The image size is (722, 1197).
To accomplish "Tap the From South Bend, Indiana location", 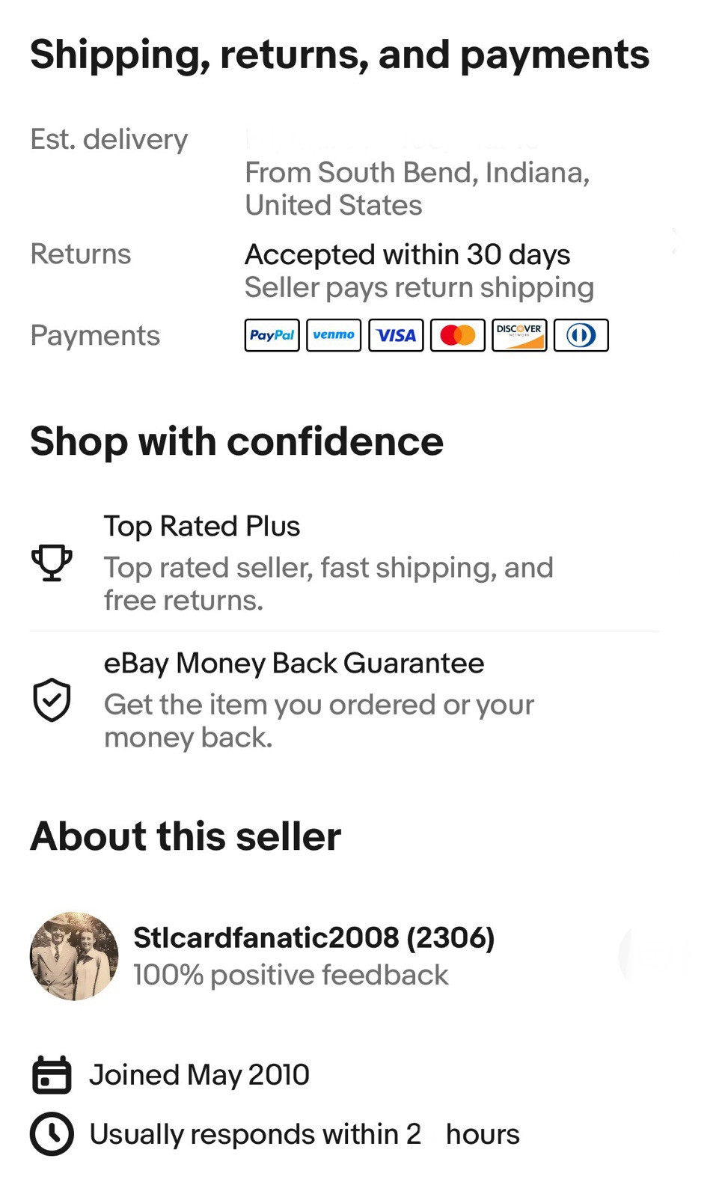I will pos(417,189).
